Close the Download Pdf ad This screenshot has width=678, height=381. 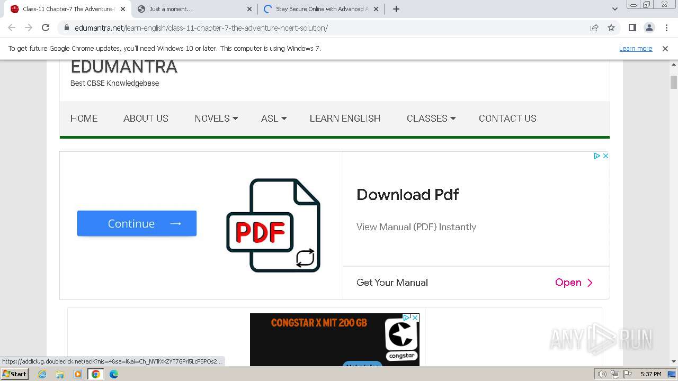[x=605, y=156]
